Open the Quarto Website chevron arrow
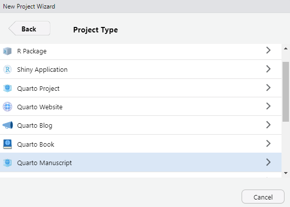The width and height of the screenshot is (290, 207). (x=269, y=106)
